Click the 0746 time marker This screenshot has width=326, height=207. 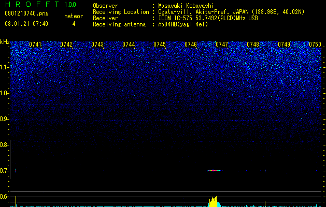[x=191, y=45]
